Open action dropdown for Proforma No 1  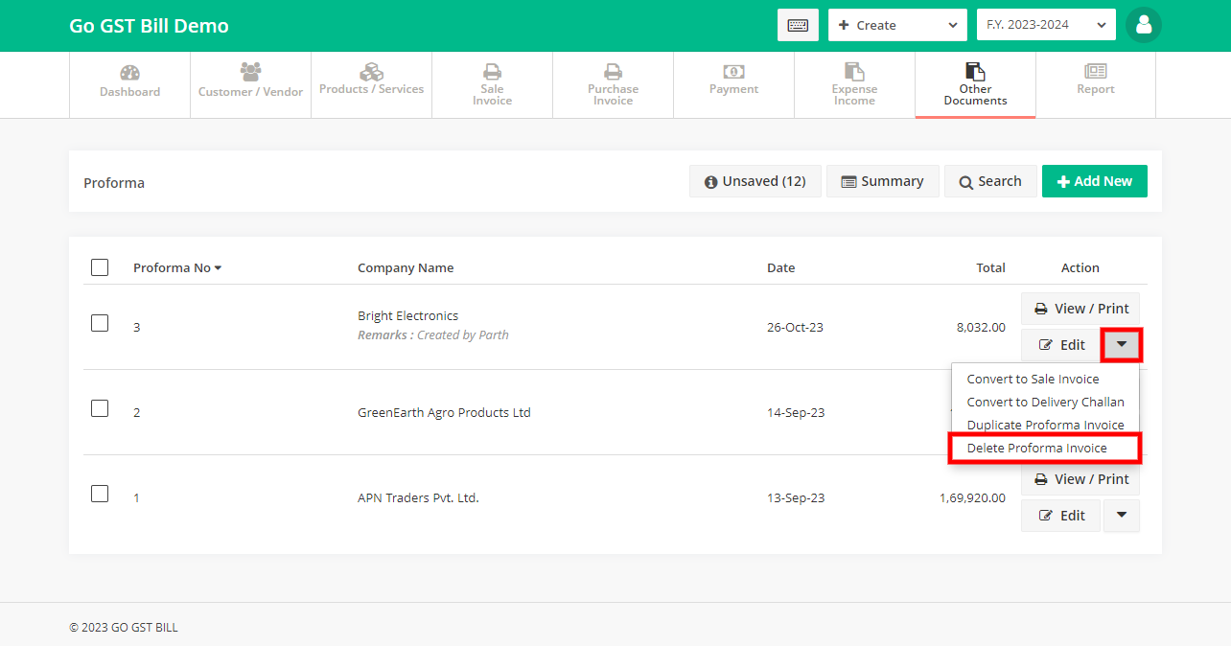pos(1121,515)
